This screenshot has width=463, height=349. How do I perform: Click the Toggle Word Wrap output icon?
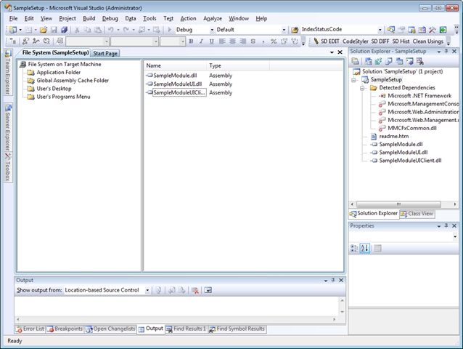(x=208, y=290)
